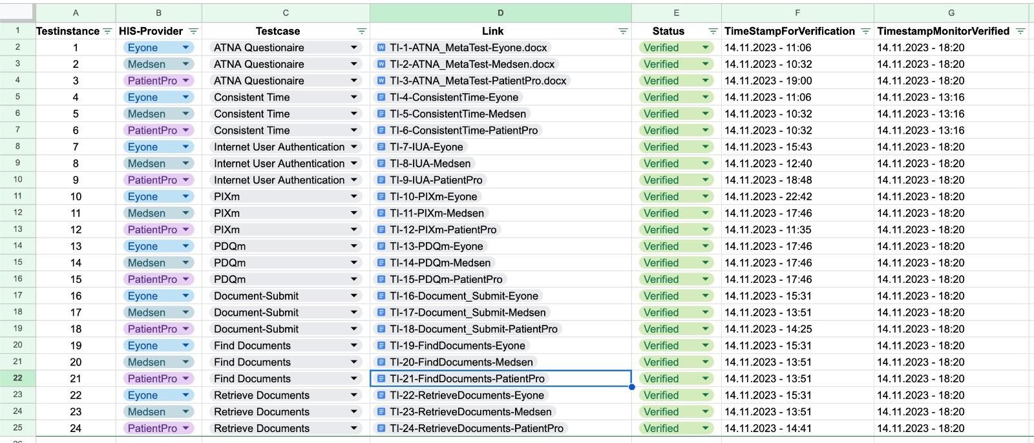
Task: Open filter for Status column
Action: (713, 31)
